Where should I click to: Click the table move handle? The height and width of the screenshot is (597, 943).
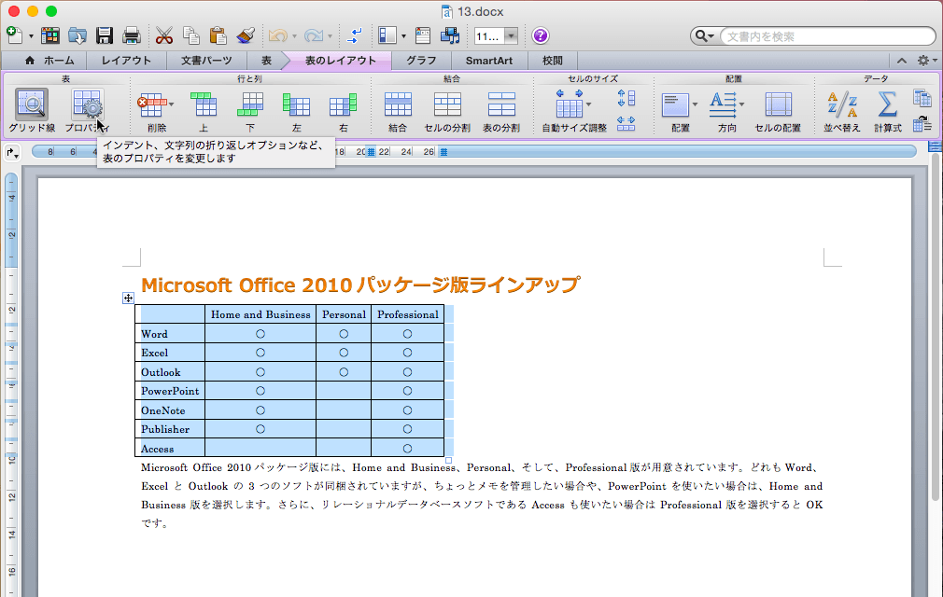tap(128, 298)
